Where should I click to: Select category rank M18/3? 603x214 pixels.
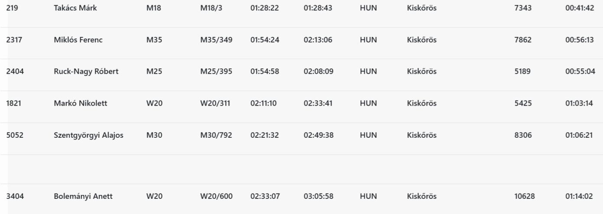[x=211, y=8]
